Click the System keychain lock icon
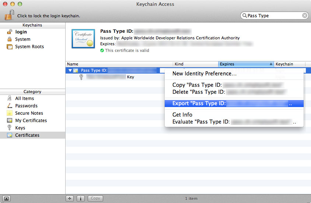This screenshot has height=203, width=311. [x=10, y=39]
